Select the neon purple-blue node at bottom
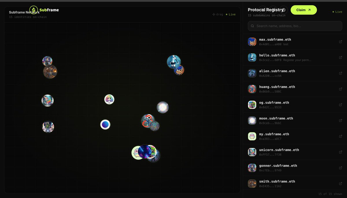 144,151
